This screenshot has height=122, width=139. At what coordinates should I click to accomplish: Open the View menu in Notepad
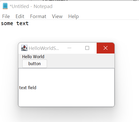point(57,16)
